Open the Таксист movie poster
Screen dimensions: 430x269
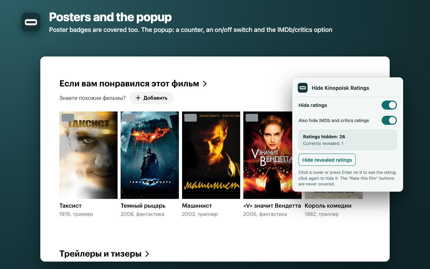(88, 155)
